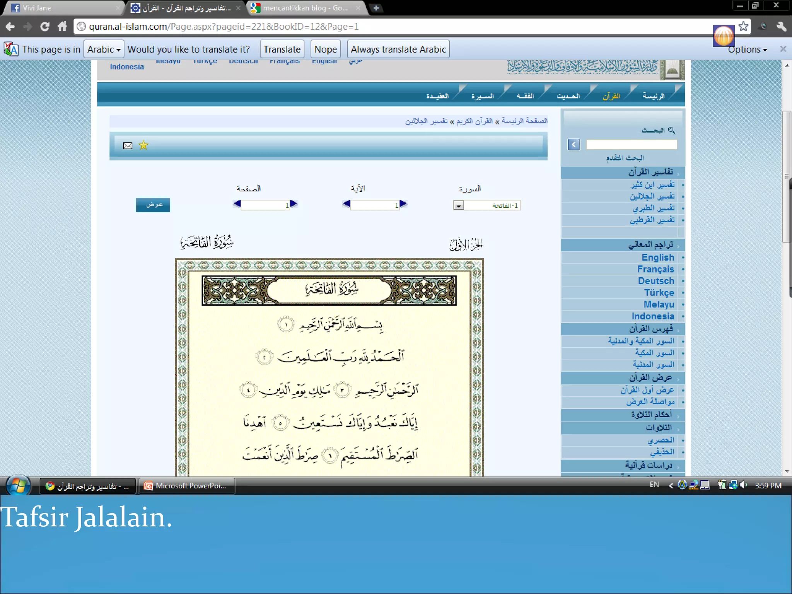
Task: Open مواصلة العرض link
Action: coord(650,402)
